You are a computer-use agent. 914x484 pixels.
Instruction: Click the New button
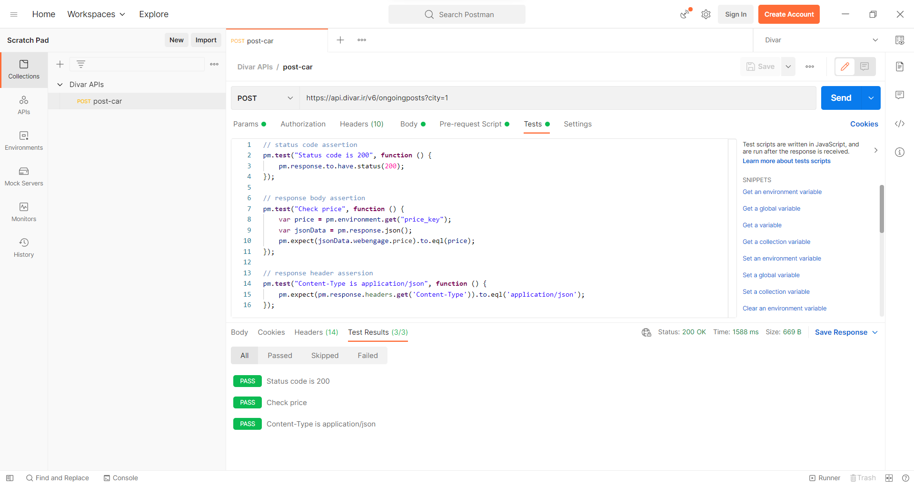pyautogui.click(x=177, y=40)
